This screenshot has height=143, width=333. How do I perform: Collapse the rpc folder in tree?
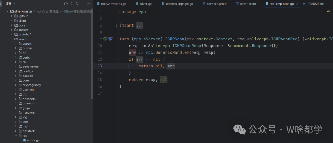pyautogui.click(x=16, y=136)
